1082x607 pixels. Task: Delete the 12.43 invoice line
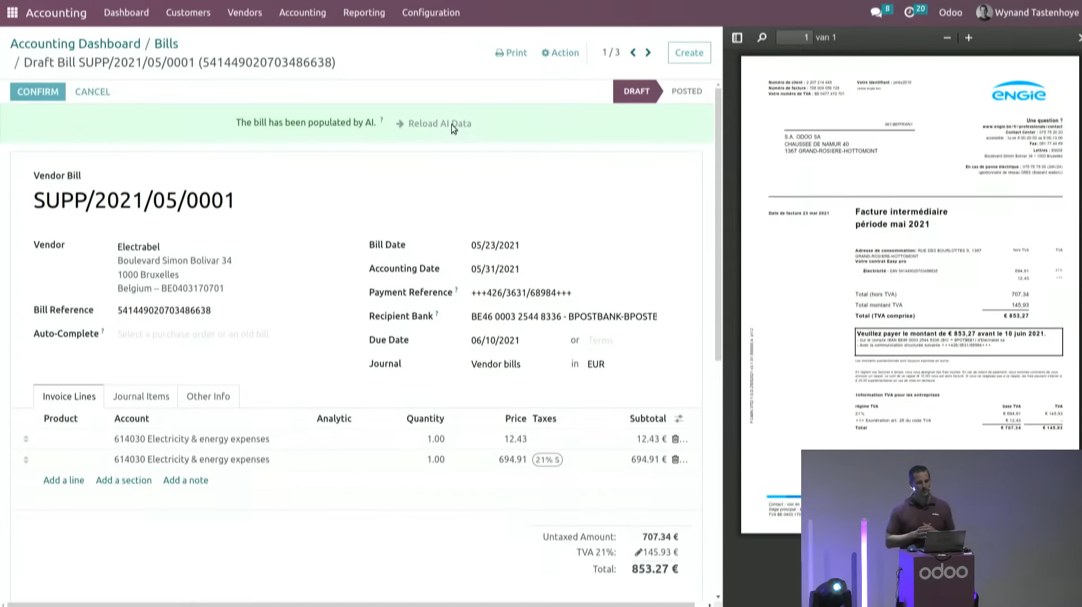(675, 439)
